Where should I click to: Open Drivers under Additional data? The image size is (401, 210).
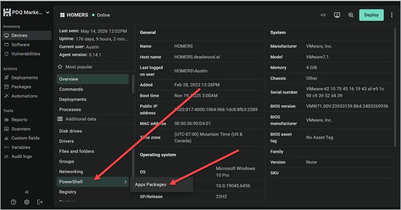[x=67, y=141]
